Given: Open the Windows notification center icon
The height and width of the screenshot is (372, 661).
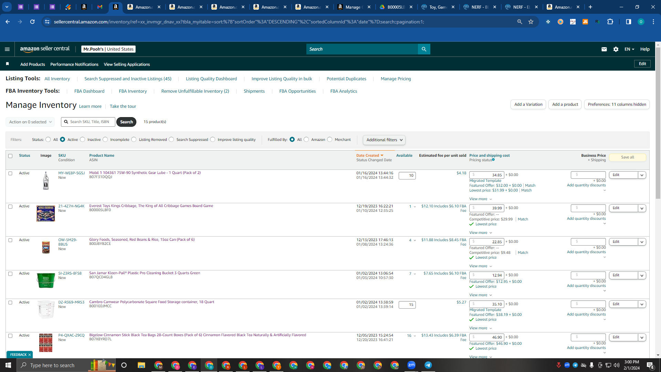Looking at the screenshot, I should coord(650,365).
